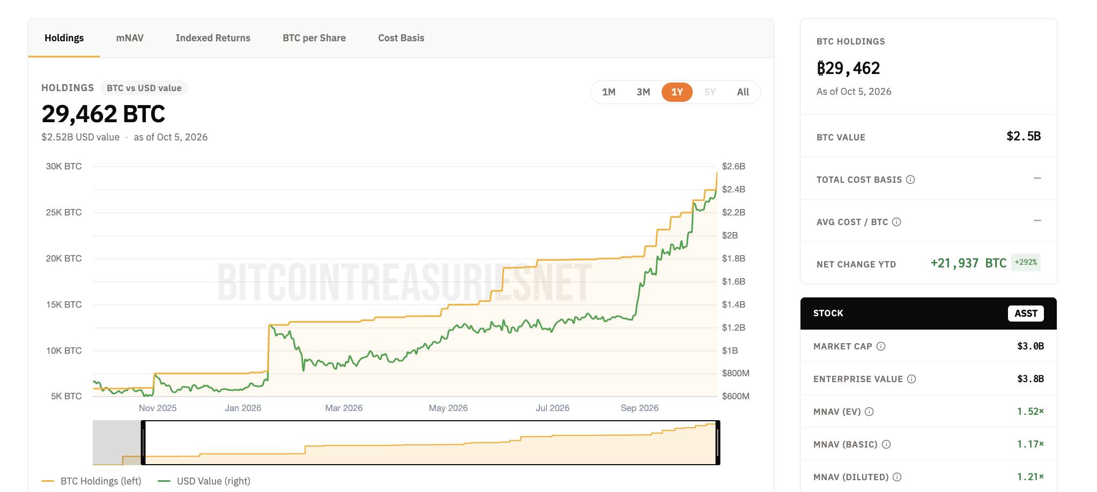The image size is (1097, 492).
Task: Open info icon next to Total Cost Basis
Action: [910, 180]
